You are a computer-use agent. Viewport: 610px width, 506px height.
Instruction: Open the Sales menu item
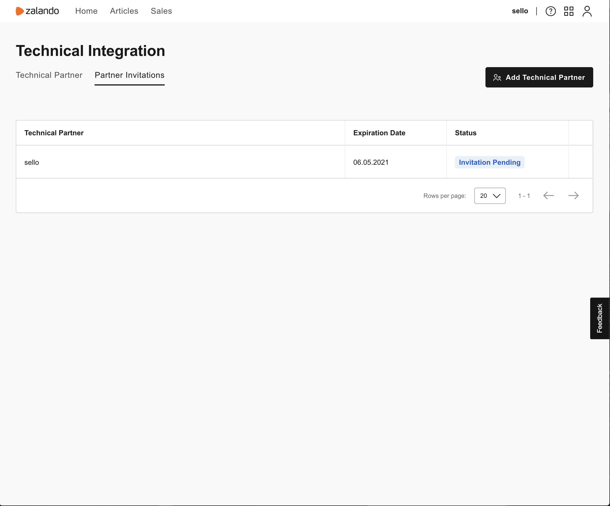click(x=161, y=11)
